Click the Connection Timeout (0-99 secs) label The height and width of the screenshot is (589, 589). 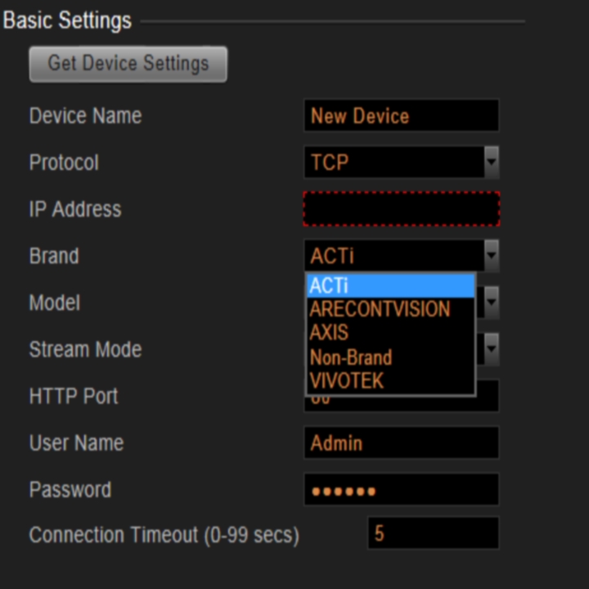164,535
